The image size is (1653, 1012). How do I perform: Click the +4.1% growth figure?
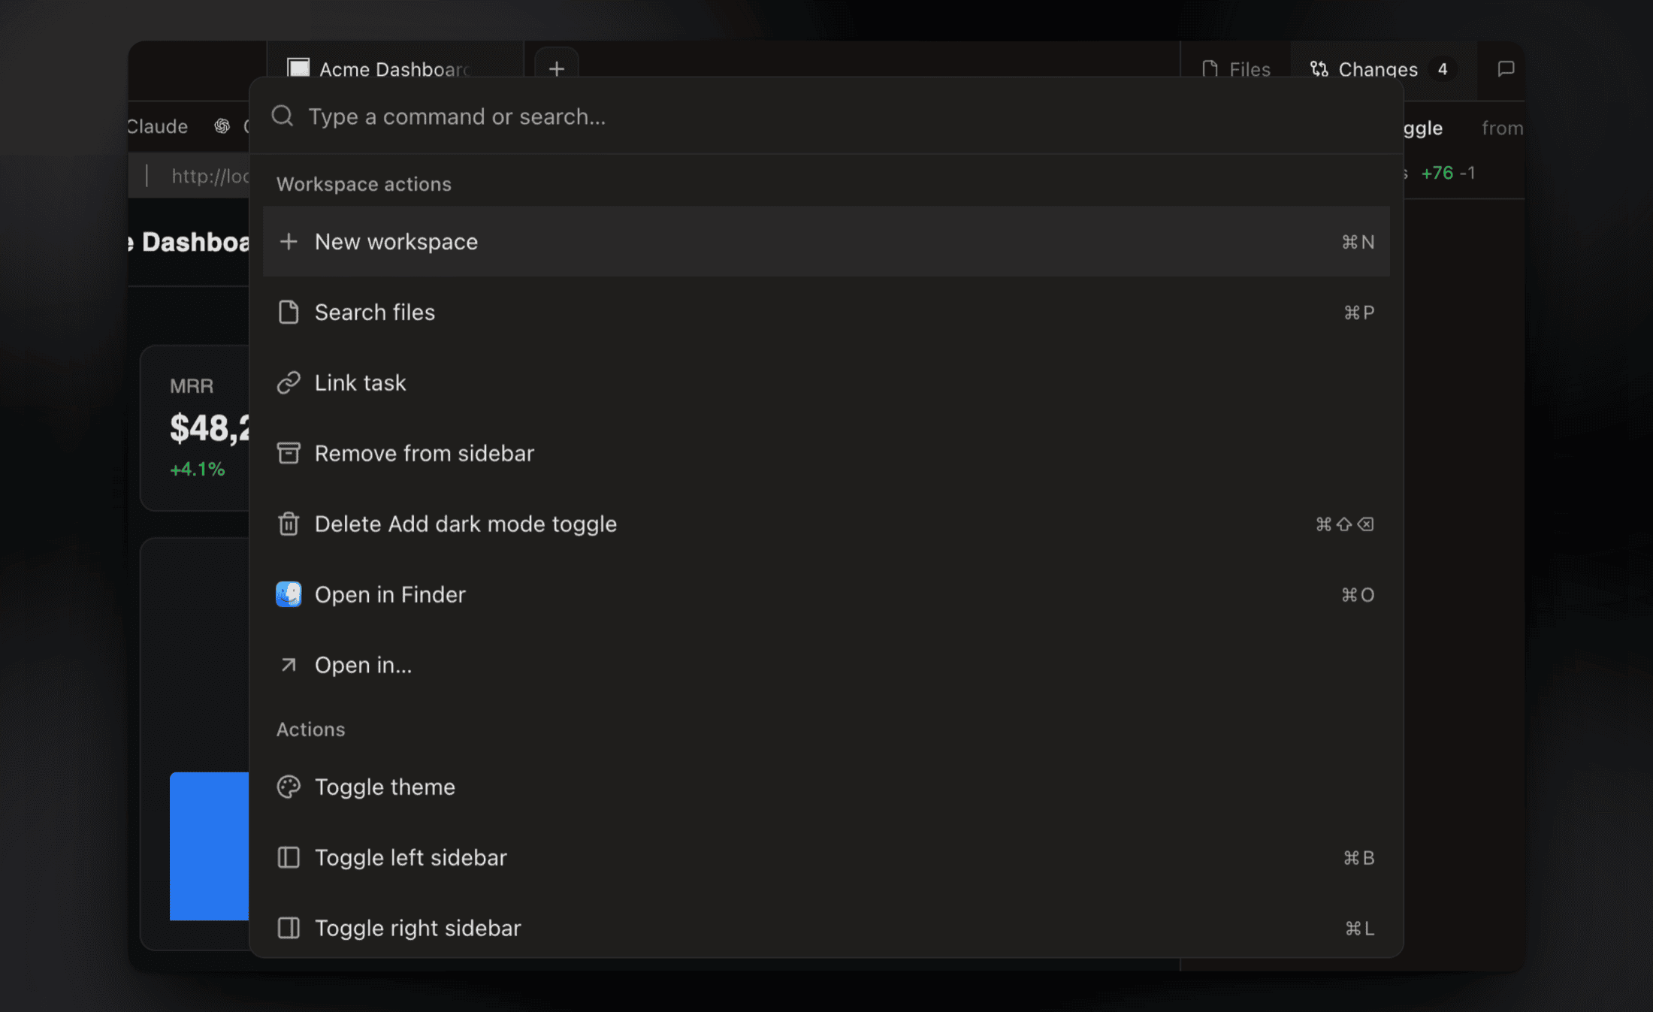[x=198, y=470]
